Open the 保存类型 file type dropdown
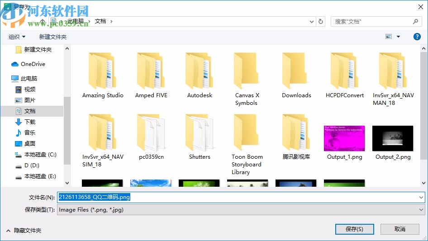The image size is (428, 241). 241,210
